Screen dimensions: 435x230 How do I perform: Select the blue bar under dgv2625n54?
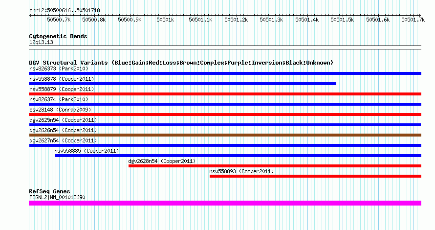(225, 125)
